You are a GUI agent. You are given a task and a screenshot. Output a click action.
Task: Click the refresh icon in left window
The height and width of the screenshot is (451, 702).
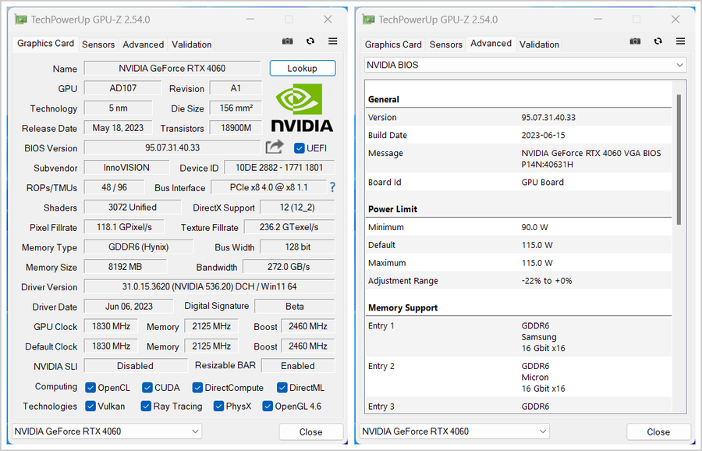[x=310, y=41]
